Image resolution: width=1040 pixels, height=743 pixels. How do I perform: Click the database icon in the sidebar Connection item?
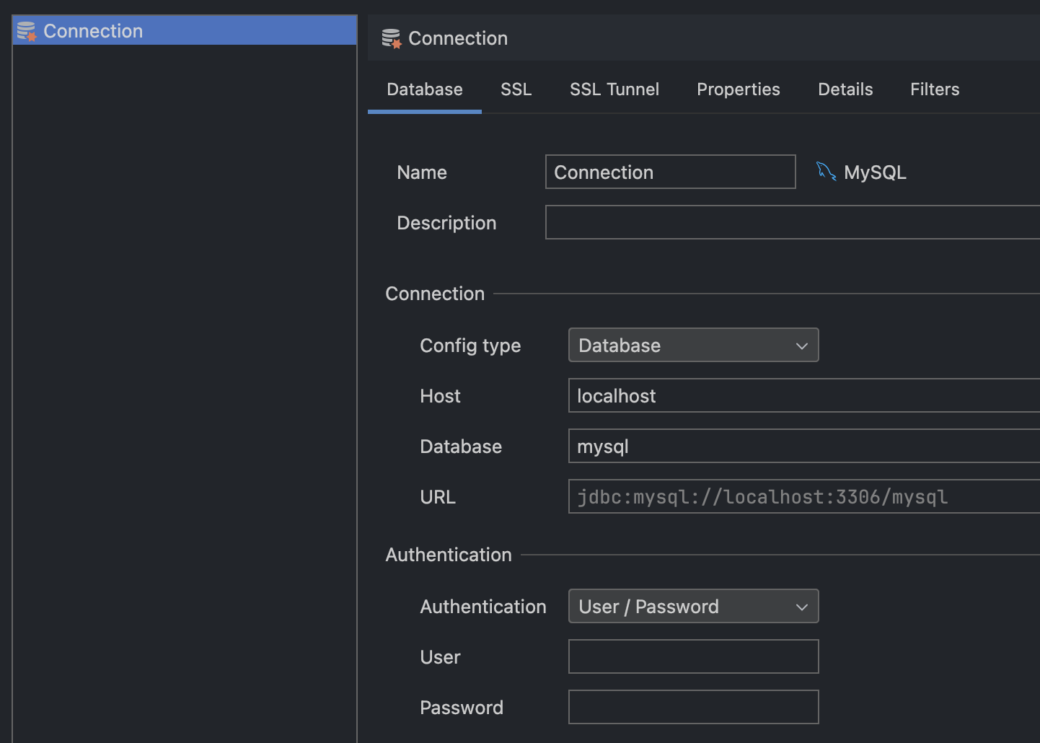[27, 32]
